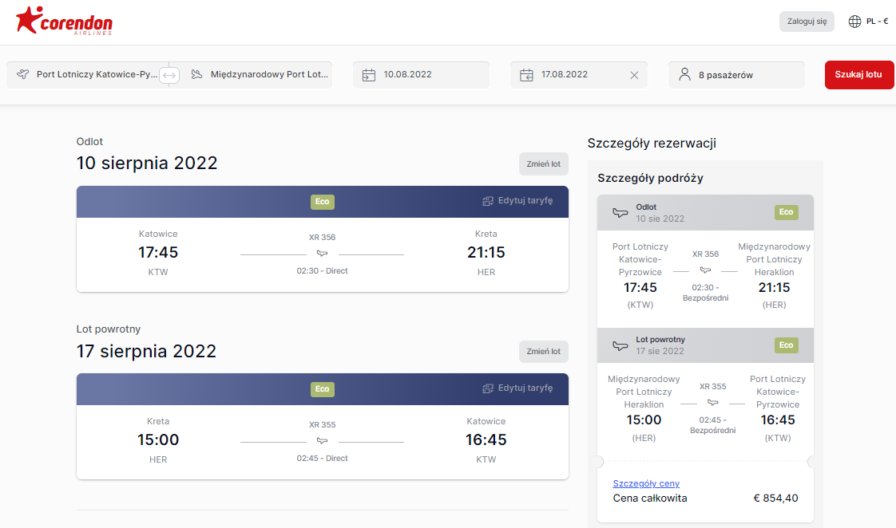Click the landing plane icon in destination field
The image size is (896, 528).
coord(196,74)
